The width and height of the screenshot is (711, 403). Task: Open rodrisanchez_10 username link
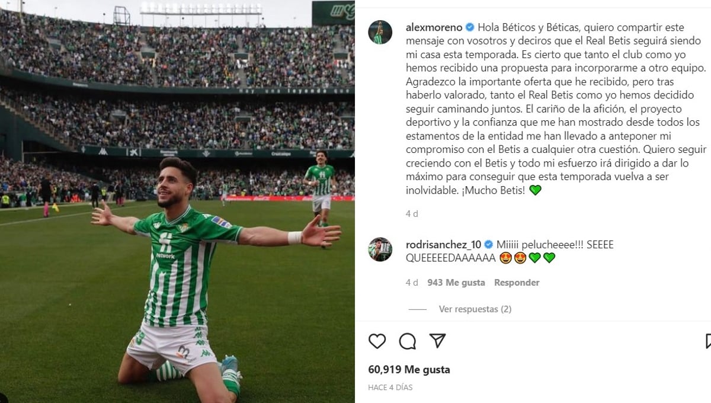click(443, 244)
